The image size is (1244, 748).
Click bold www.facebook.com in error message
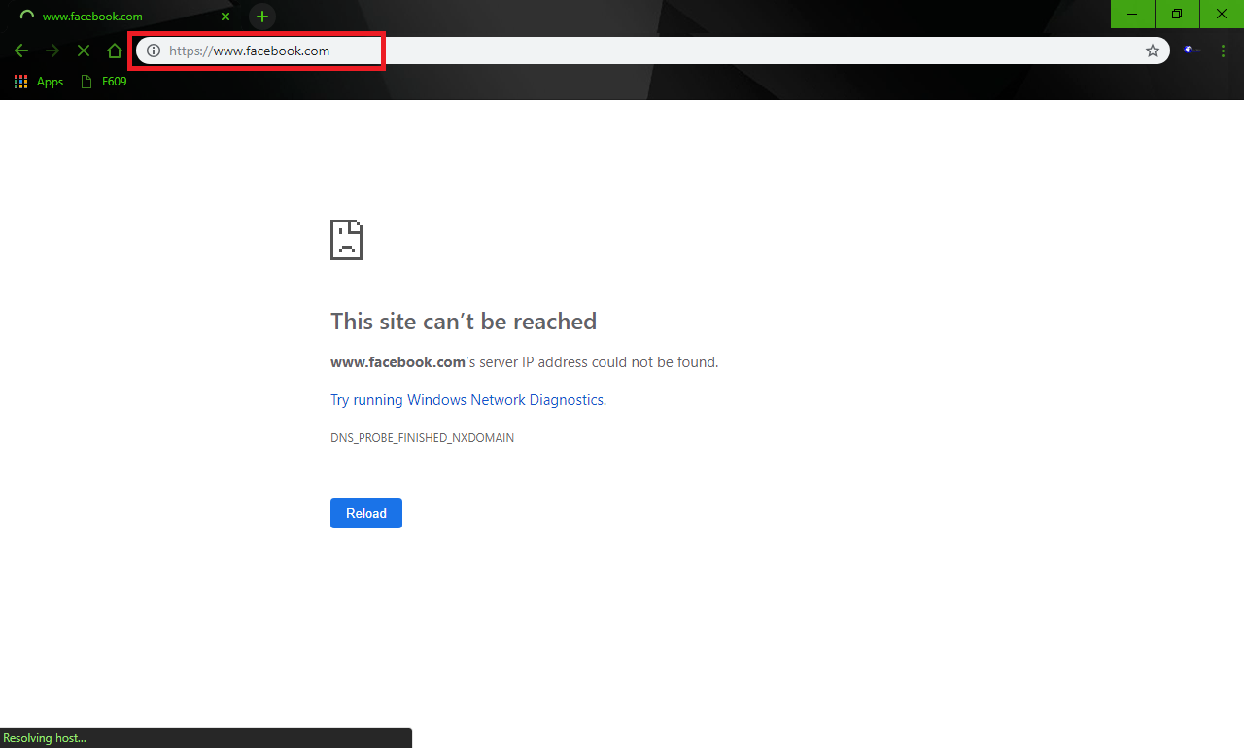[x=398, y=362]
